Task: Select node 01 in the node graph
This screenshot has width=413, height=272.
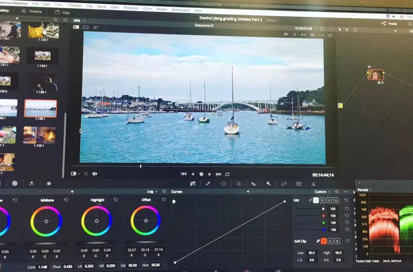Action: pyautogui.click(x=376, y=75)
